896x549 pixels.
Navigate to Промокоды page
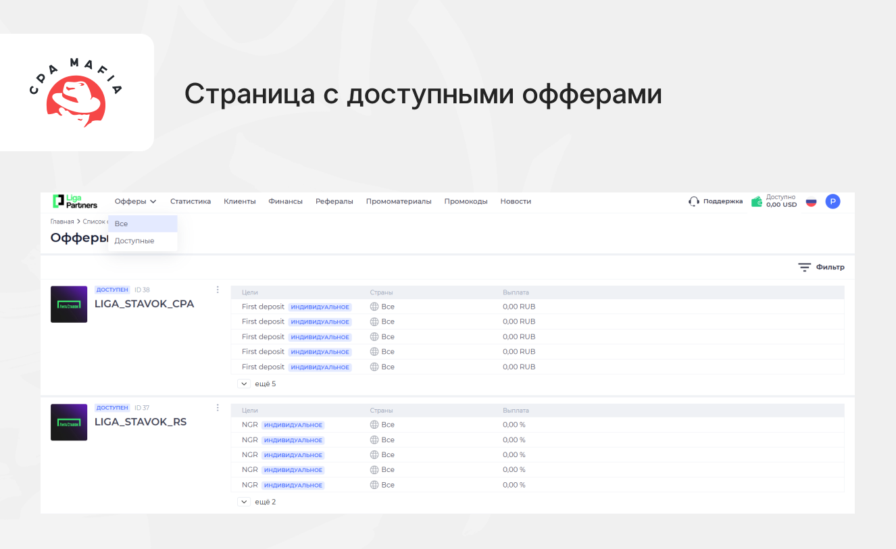pos(466,201)
